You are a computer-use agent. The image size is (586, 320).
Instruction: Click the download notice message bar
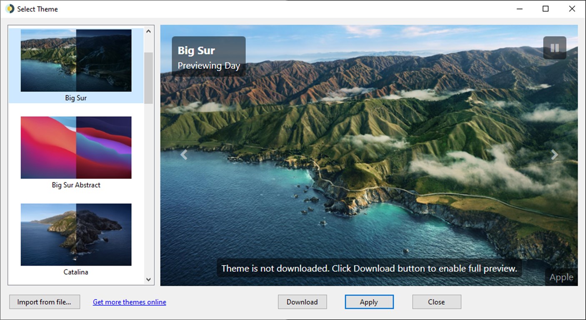tap(368, 269)
